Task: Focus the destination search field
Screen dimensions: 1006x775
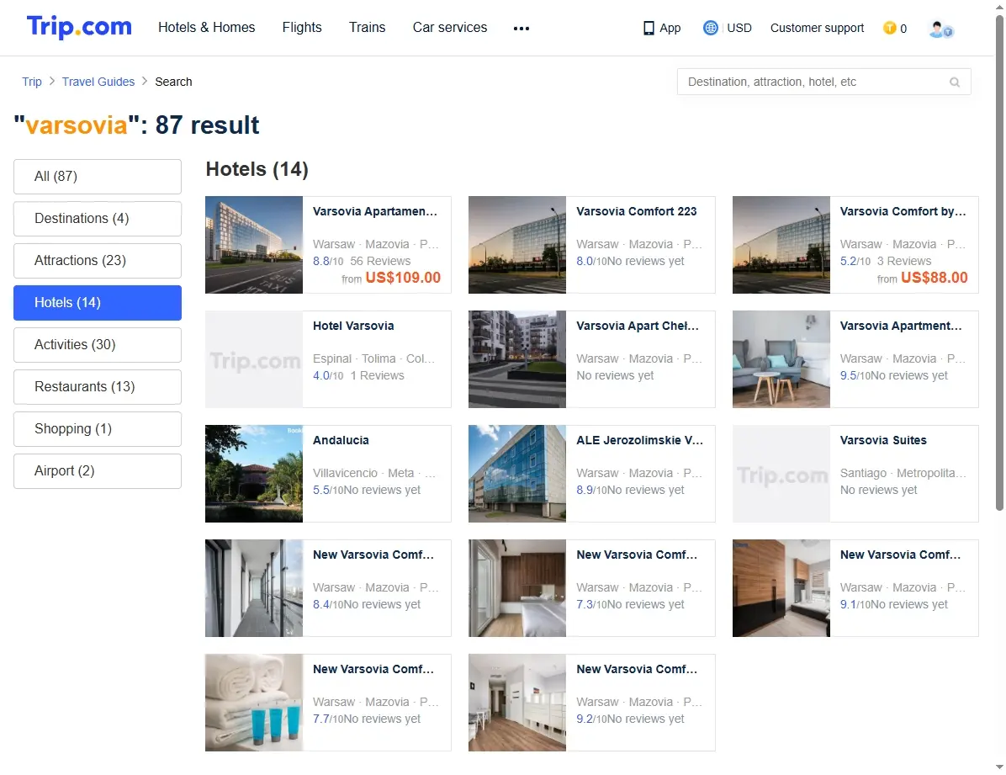Action: (x=823, y=82)
